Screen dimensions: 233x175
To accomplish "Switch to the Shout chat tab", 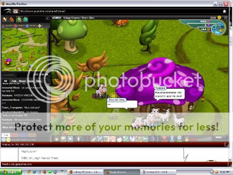I will pyautogui.click(x=22, y=81).
